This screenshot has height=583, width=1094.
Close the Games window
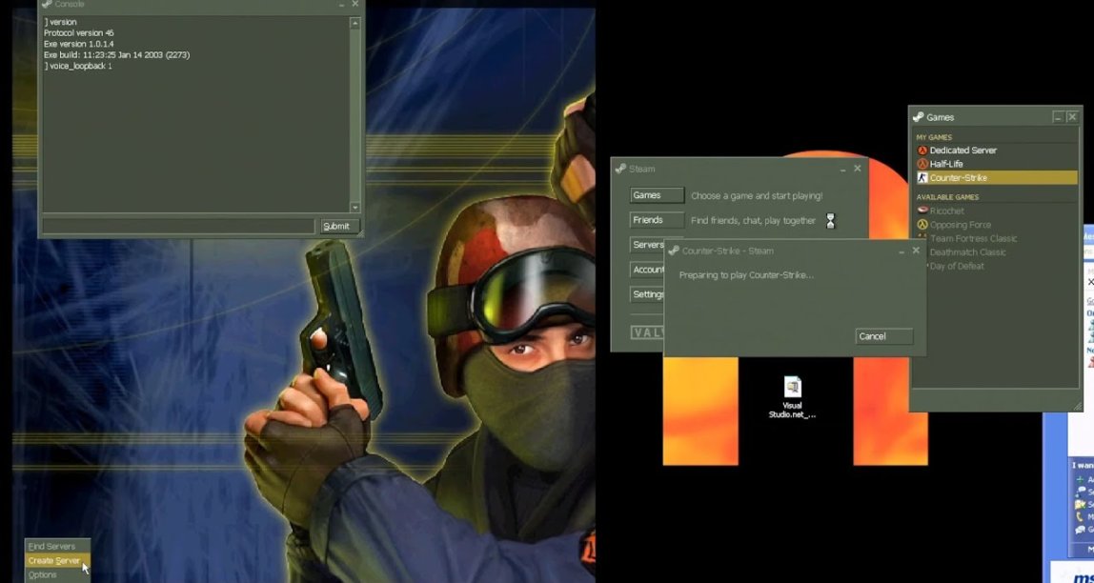[x=1072, y=117]
